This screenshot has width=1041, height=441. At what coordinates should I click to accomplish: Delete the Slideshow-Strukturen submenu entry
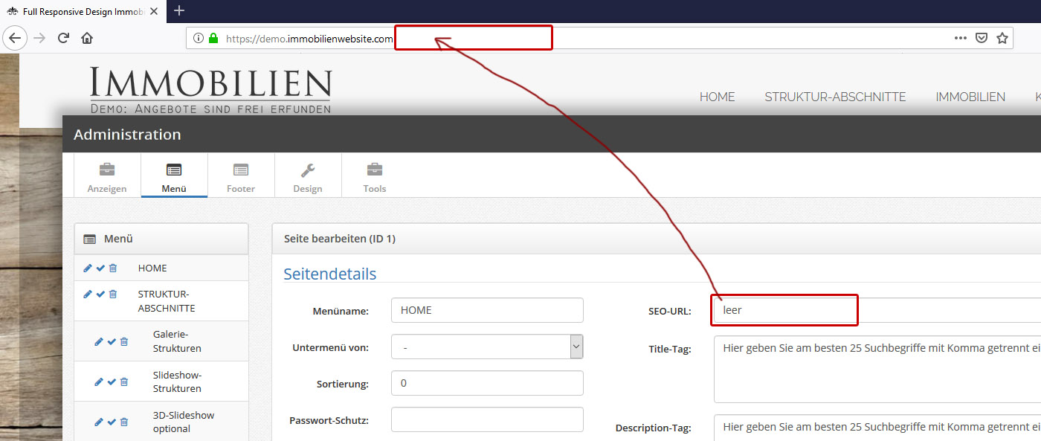(x=124, y=382)
